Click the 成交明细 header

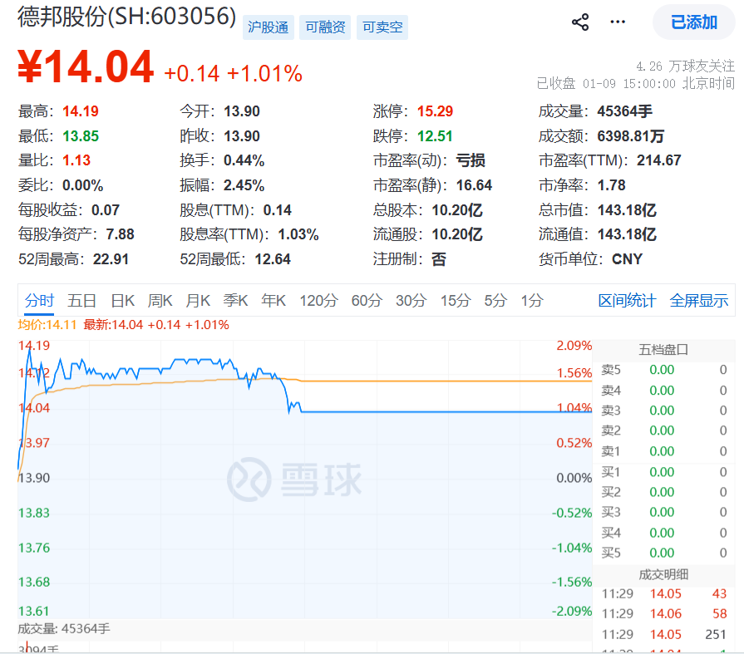[x=663, y=575]
